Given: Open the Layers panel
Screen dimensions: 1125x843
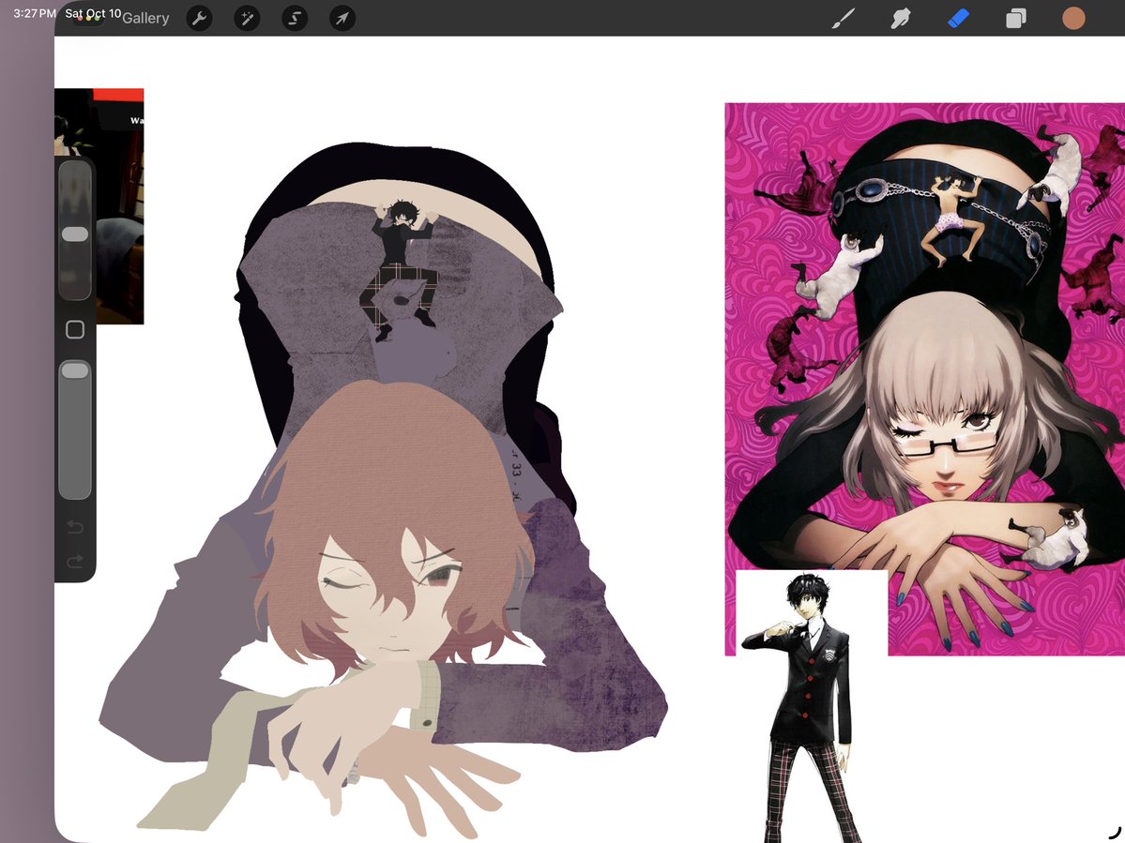Looking at the screenshot, I should tap(1016, 19).
